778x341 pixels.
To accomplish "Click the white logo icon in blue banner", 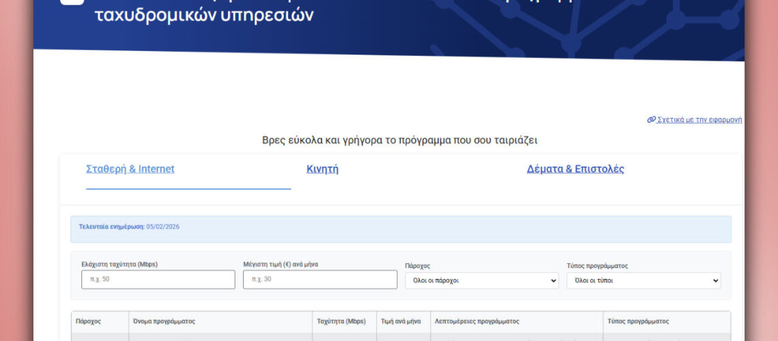I will tap(72, 2).
